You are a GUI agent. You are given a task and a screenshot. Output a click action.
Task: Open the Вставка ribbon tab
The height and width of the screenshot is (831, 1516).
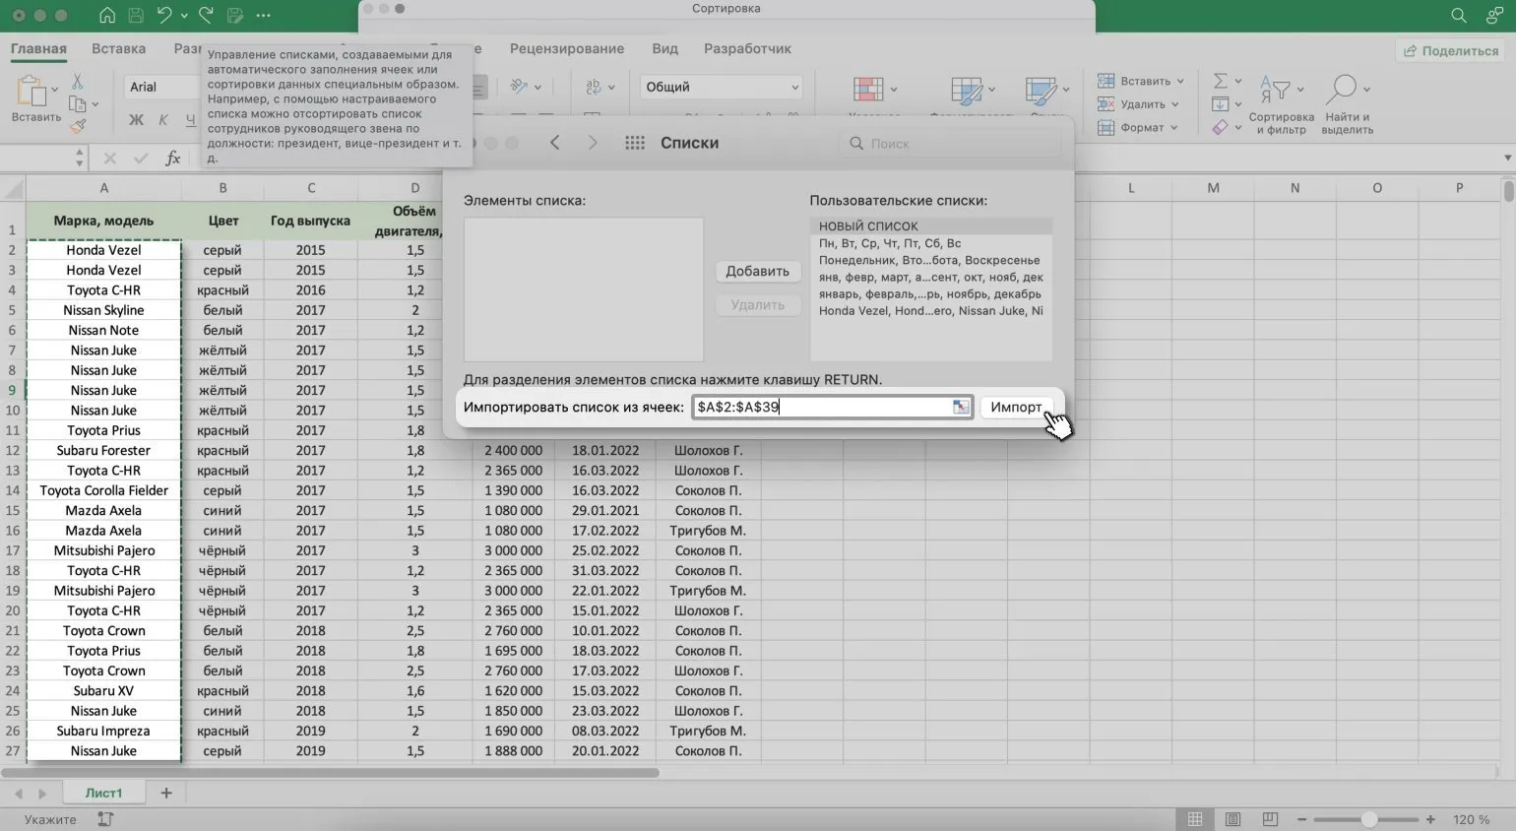click(x=118, y=48)
